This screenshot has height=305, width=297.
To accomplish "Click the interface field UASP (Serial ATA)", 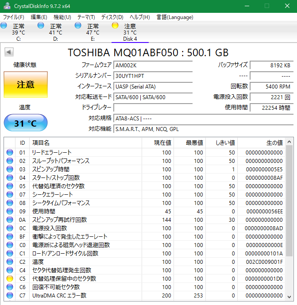I will (x=153, y=86).
